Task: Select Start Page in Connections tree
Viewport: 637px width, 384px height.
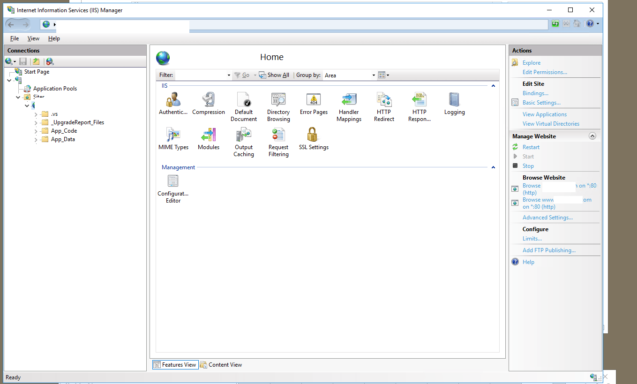Action: click(x=37, y=72)
